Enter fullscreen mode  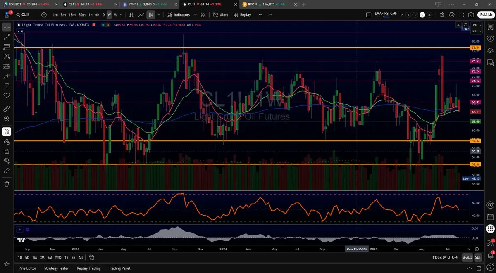462,15
